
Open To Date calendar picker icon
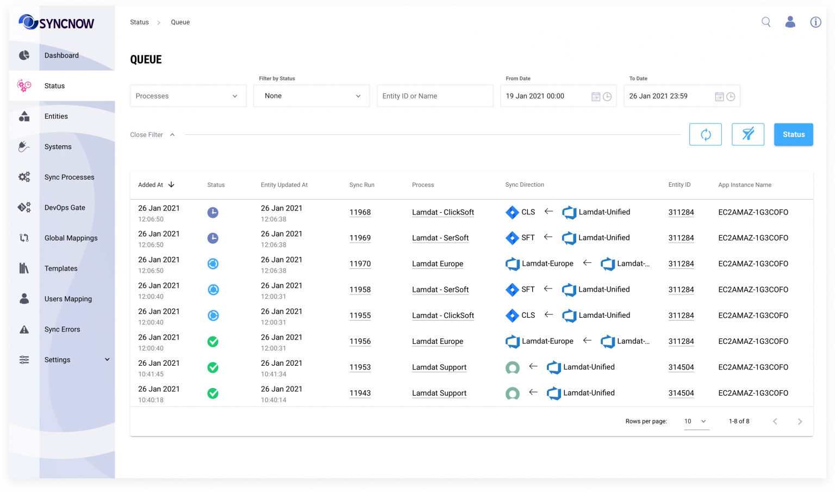click(719, 96)
